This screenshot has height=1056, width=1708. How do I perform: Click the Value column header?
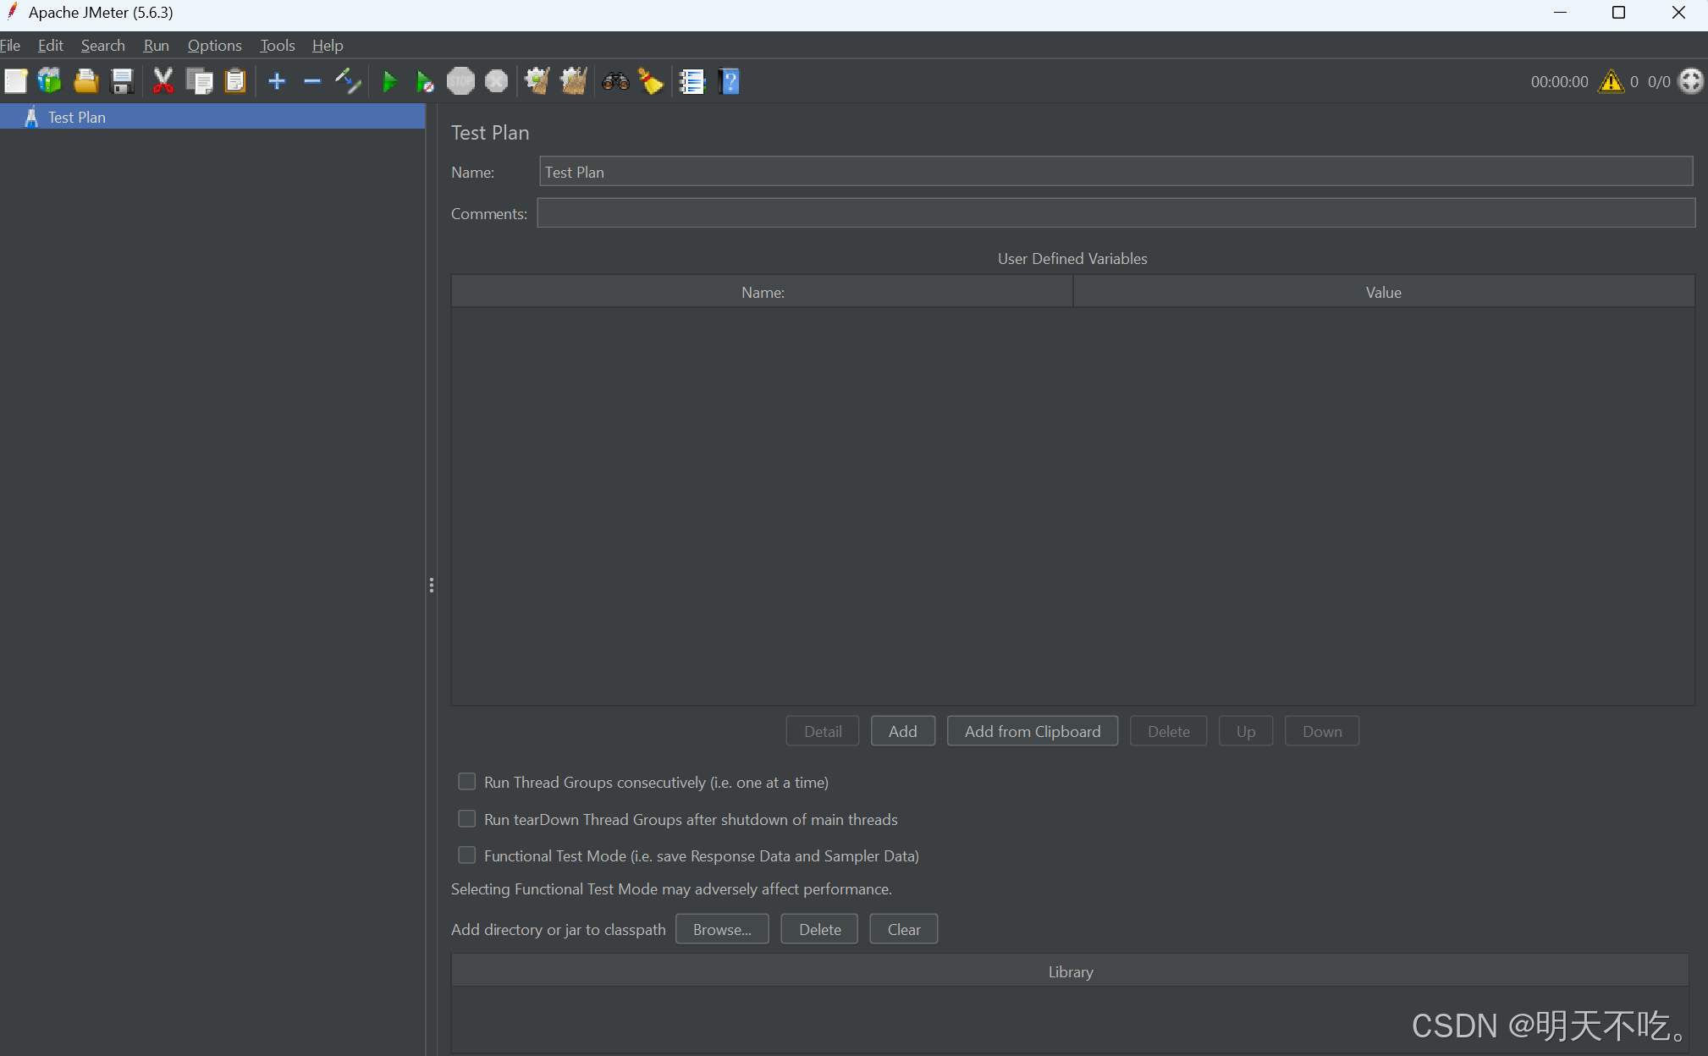click(1384, 292)
